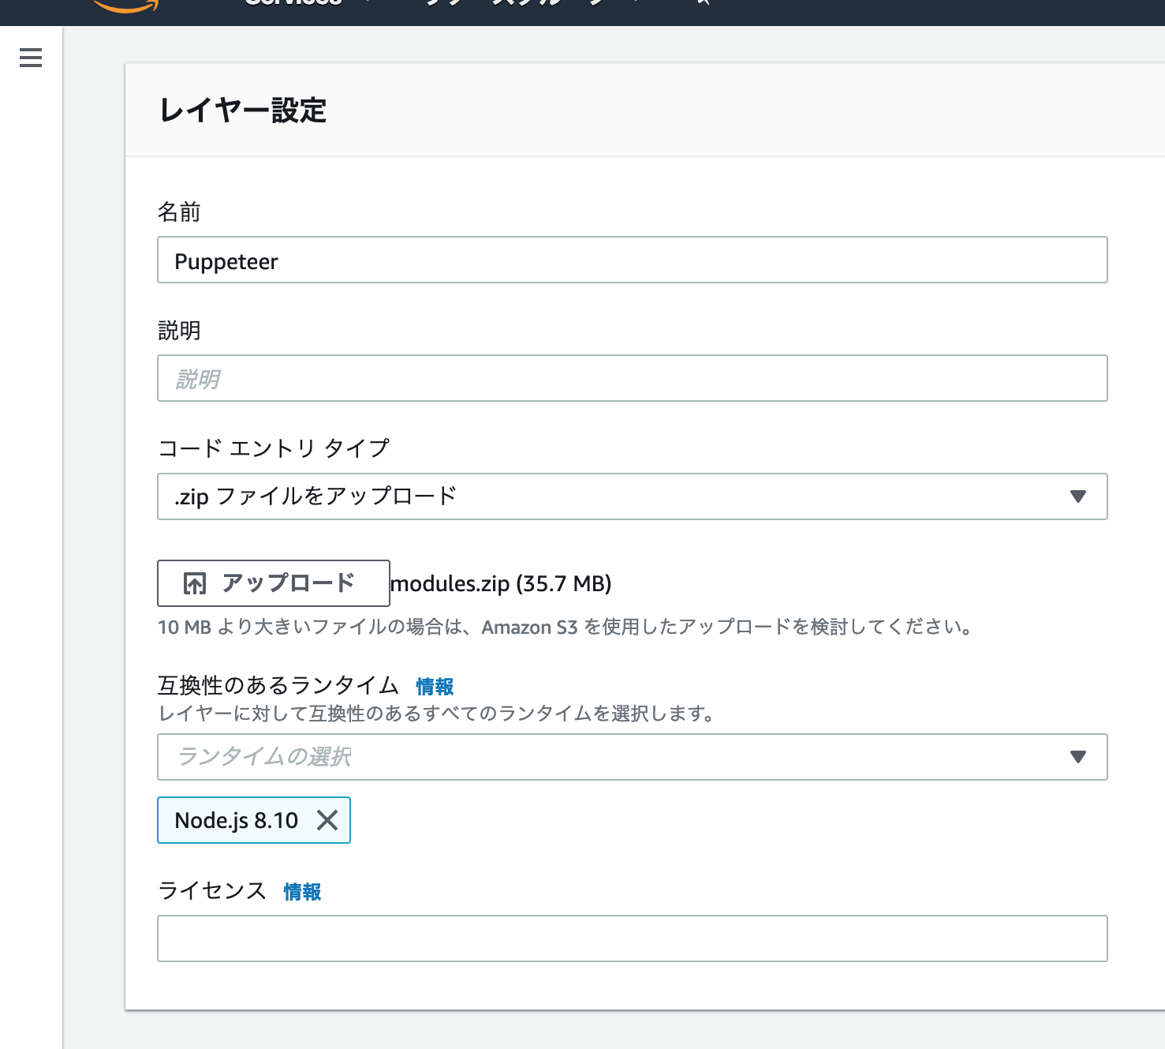Screen dimensions: 1165x1049
Task: Click the コード エントリ タイプ label
Action: (x=274, y=448)
